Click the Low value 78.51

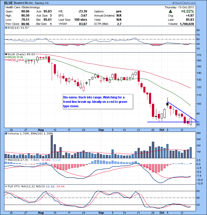pyautogui.click(x=25, y=20)
